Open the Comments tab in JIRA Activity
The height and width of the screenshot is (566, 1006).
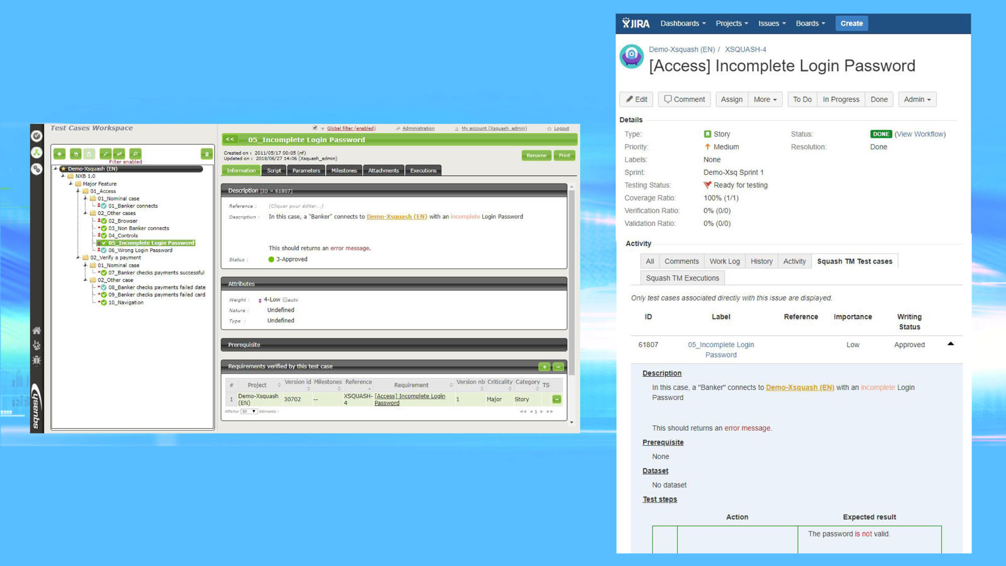[682, 262]
